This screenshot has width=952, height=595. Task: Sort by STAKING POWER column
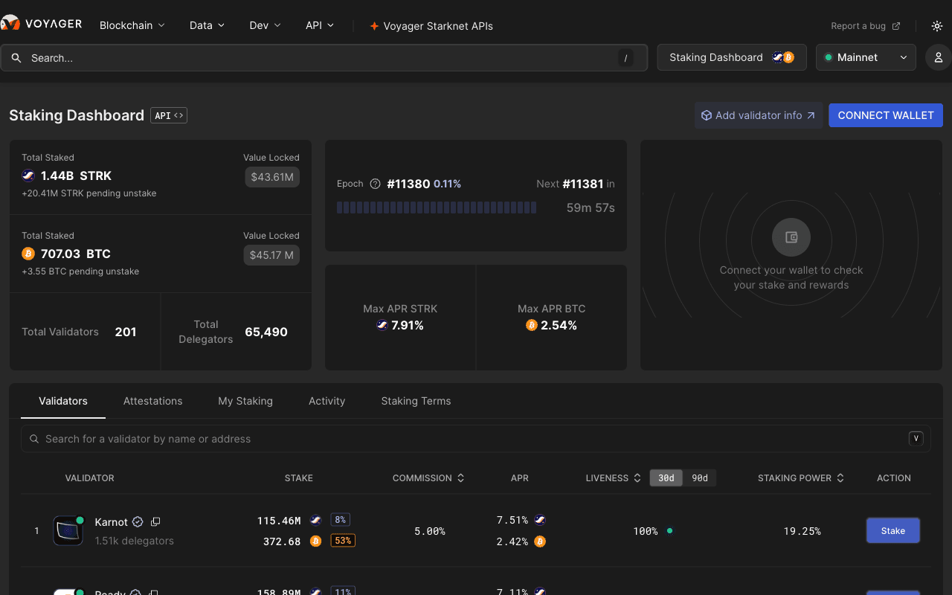(x=801, y=478)
